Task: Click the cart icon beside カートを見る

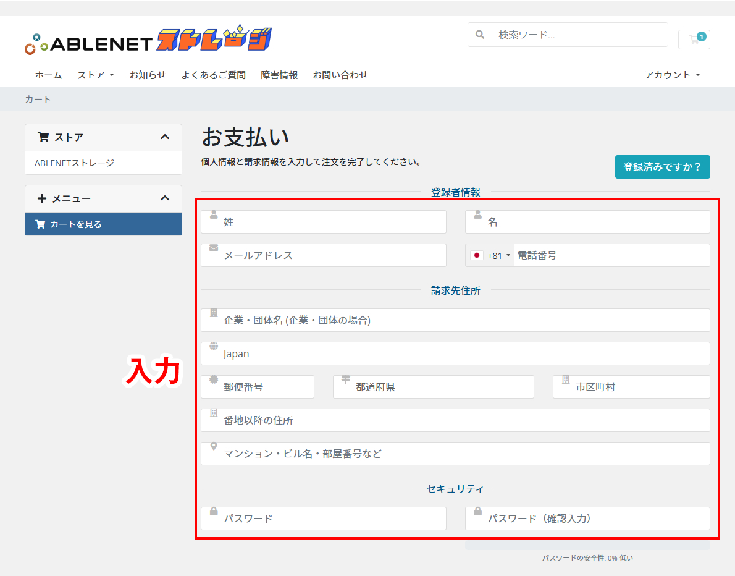Action: point(40,224)
